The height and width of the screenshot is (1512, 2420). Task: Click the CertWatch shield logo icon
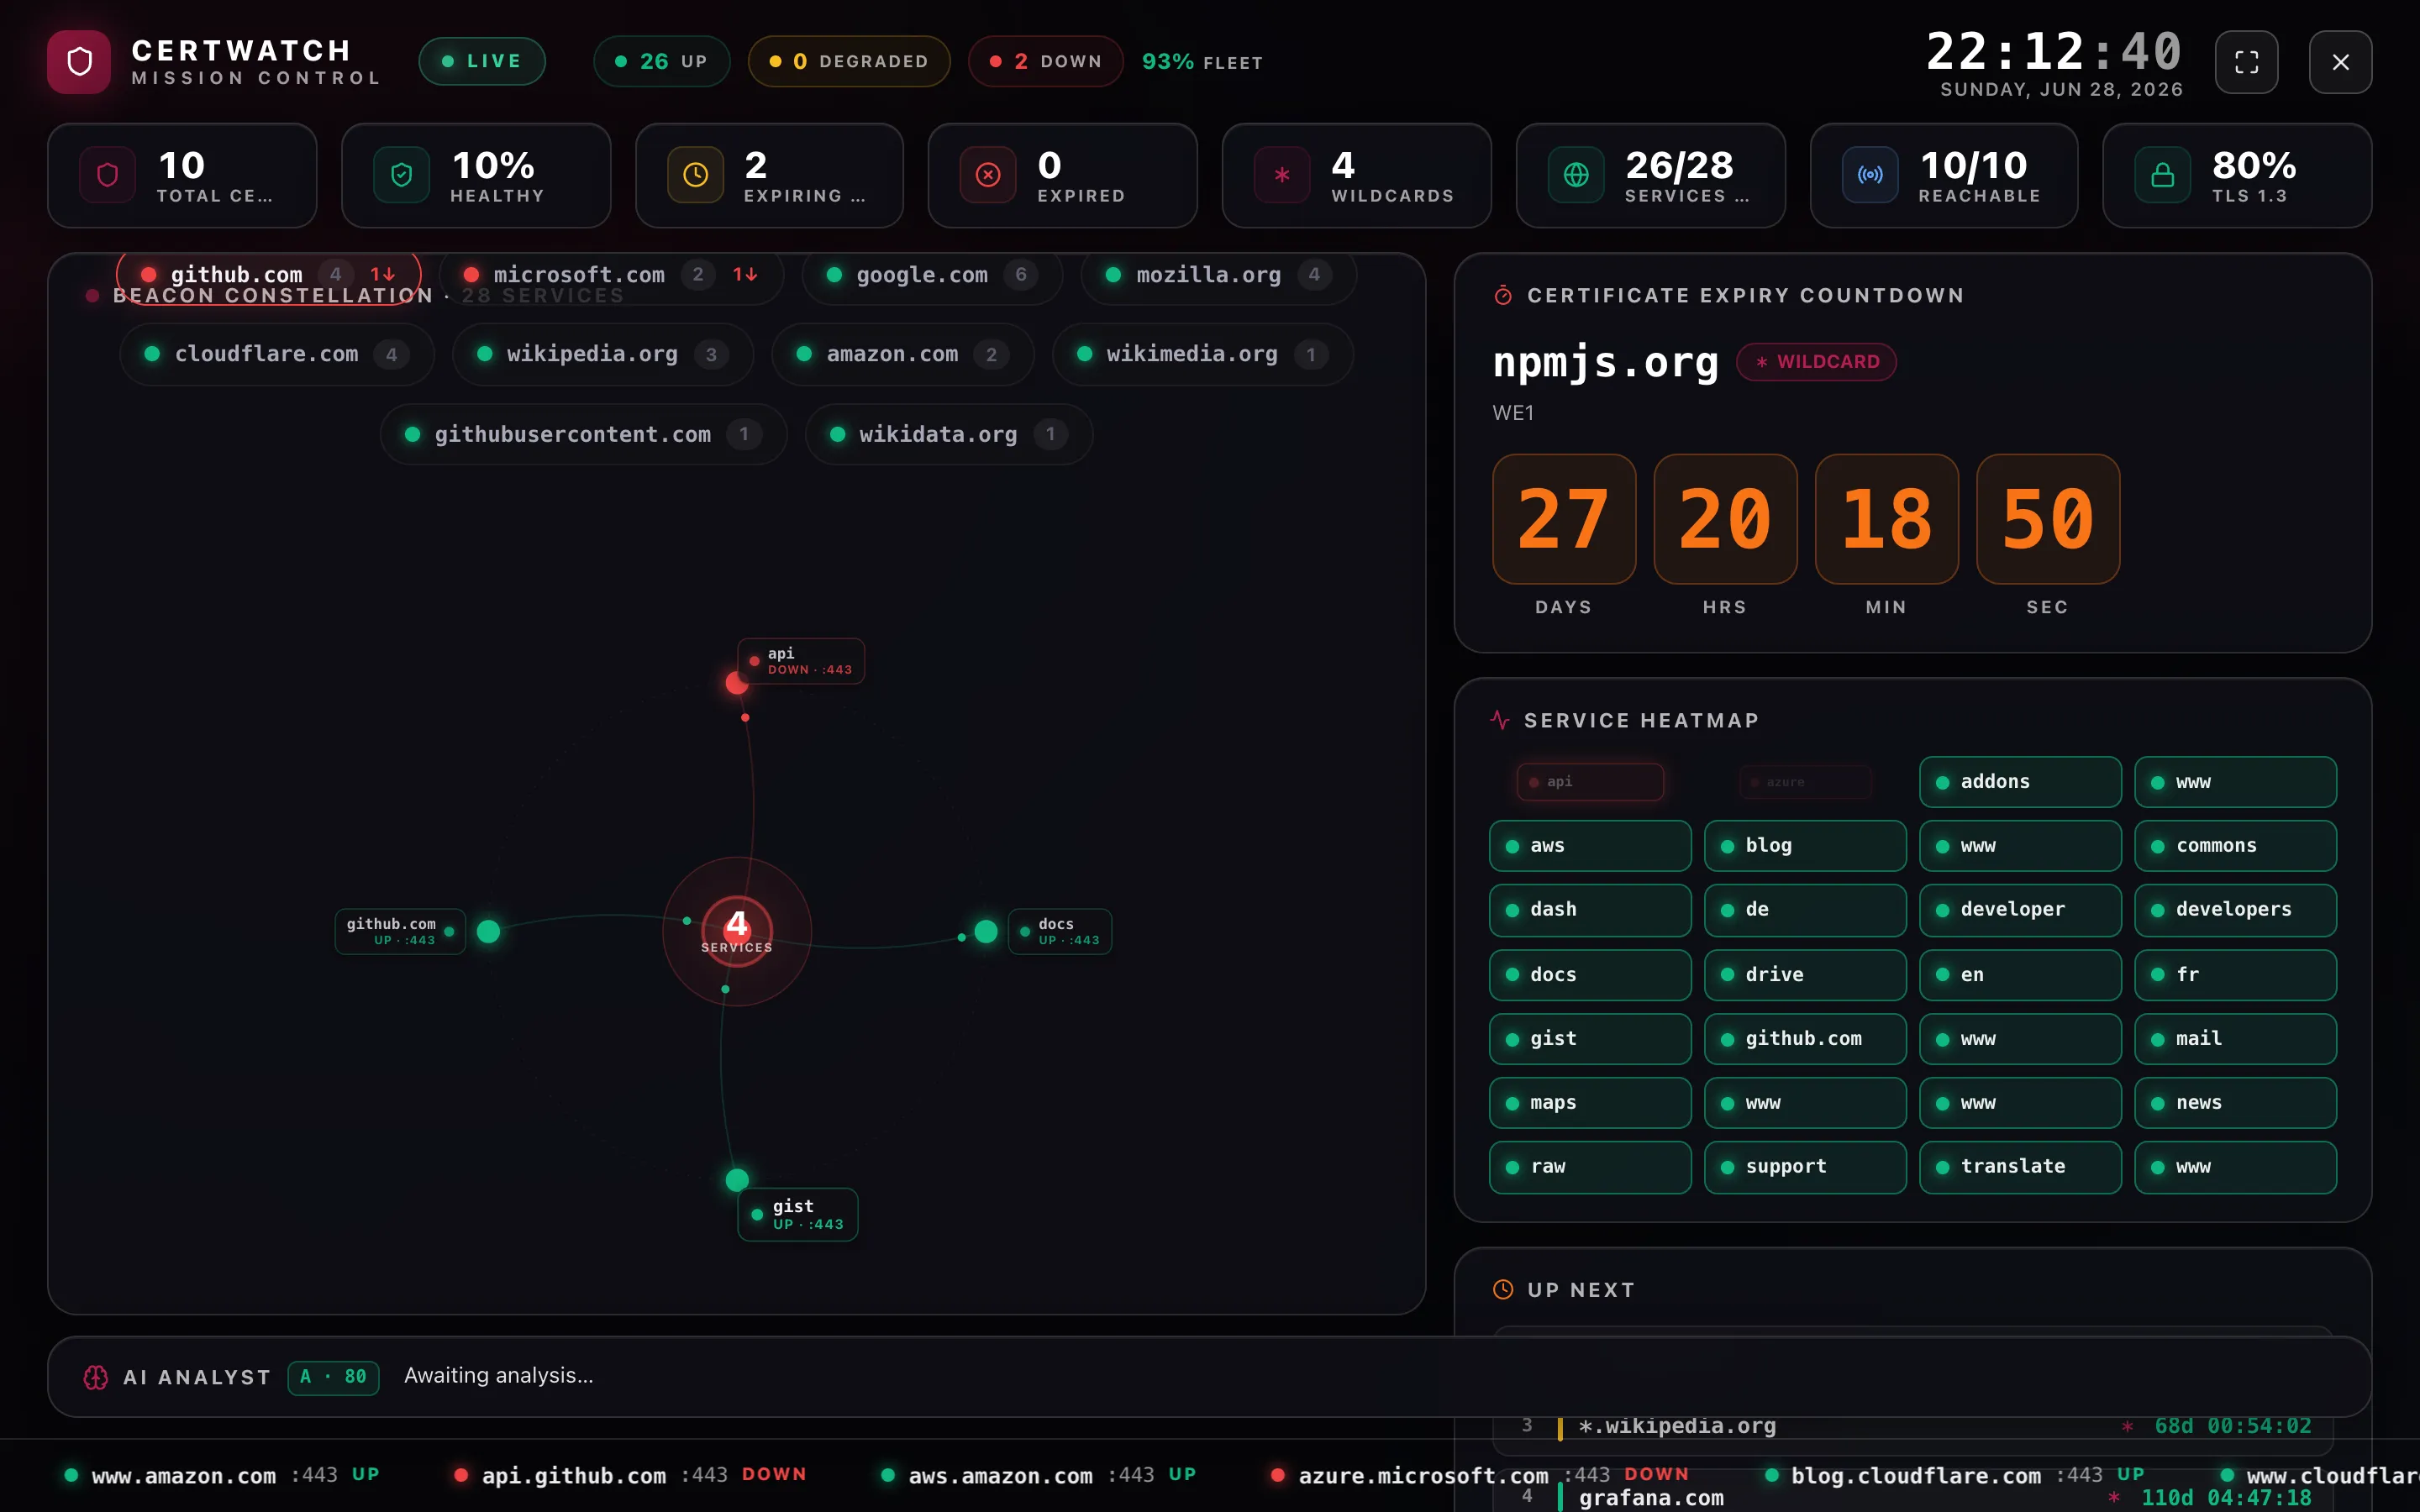79,62
